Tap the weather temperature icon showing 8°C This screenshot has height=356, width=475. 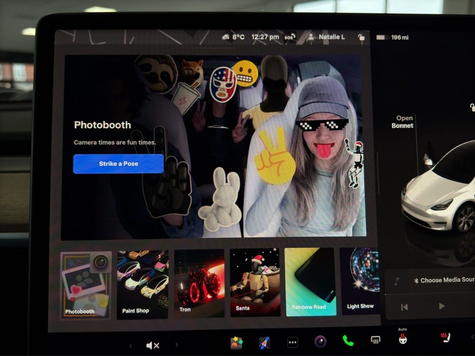233,37
